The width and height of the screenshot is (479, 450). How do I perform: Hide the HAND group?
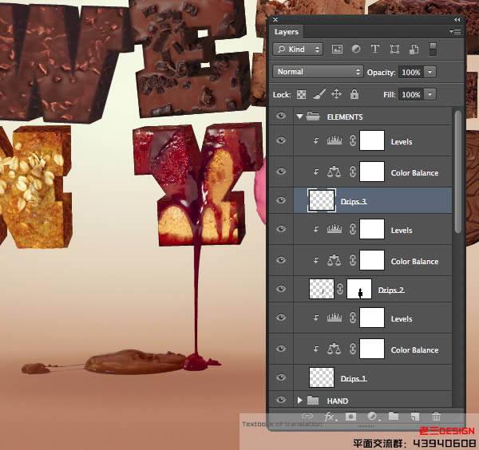click(x=281, y=400)
